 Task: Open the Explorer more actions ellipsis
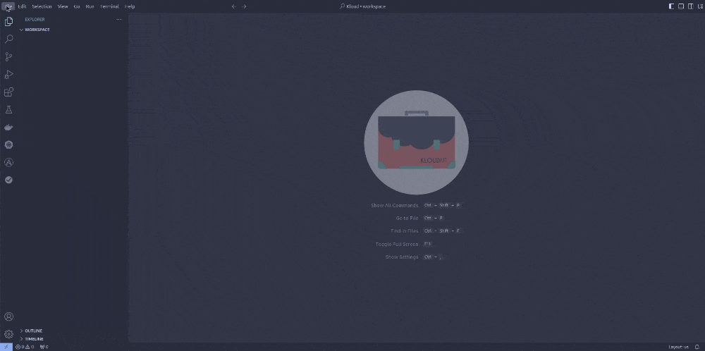tap(118, 19)
